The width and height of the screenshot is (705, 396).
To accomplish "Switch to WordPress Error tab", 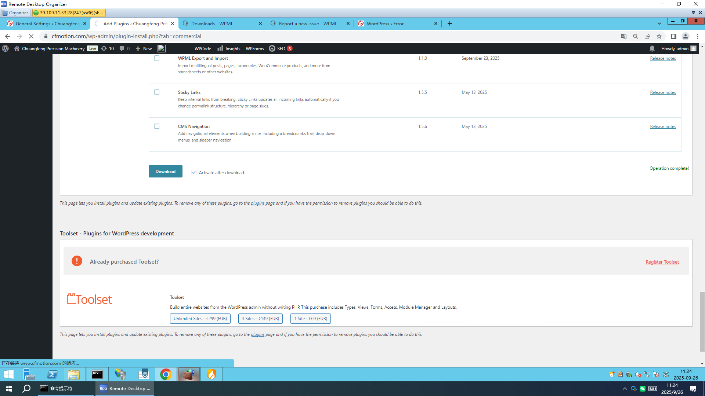I will [x=385, y=23].
